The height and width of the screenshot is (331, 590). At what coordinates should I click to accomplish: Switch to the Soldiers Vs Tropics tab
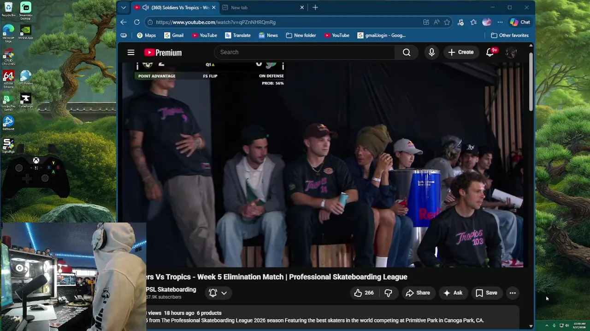pos(175,7)
